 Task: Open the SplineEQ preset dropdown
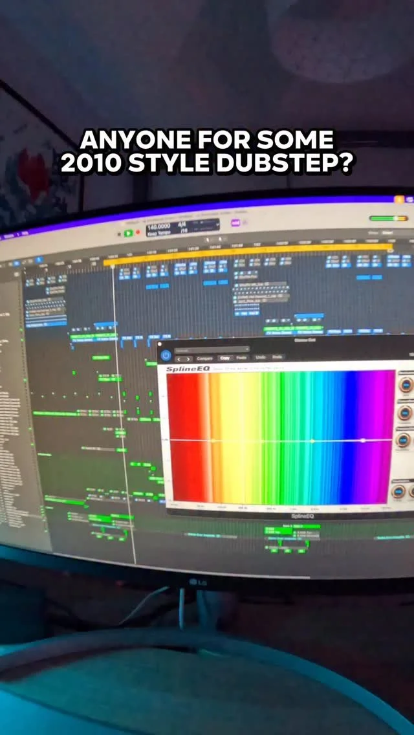212,349
